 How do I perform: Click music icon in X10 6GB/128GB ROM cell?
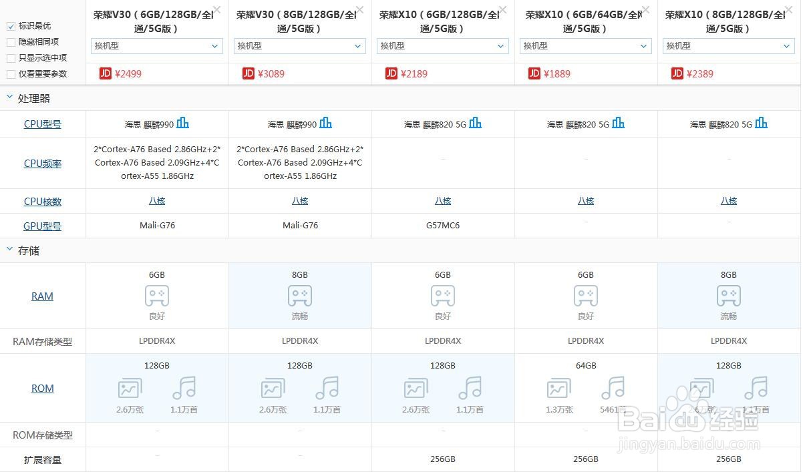pos(470,388)
